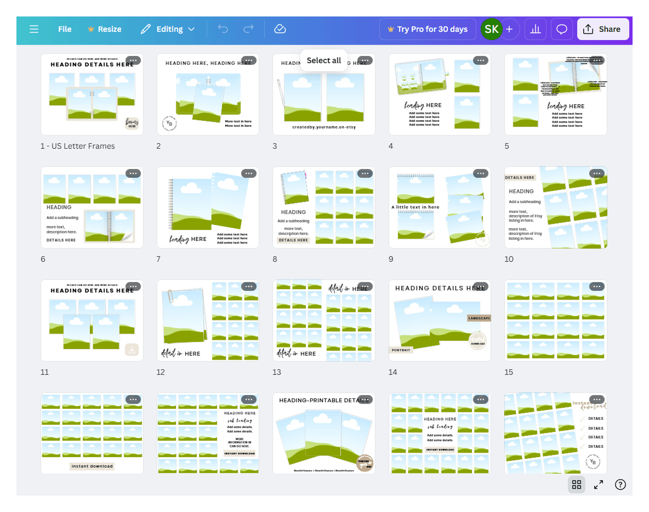Select page 7 spiral notebook thumbnail

click(x=208, y=207)
